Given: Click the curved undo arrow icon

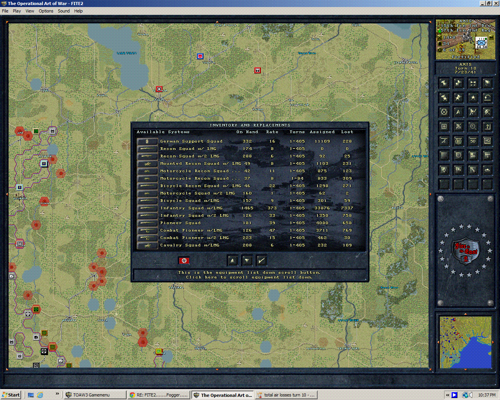Looking at the screenshot, I should coord(487,98).
